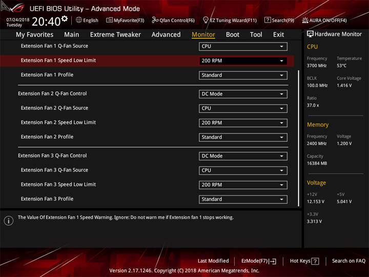The image size is (369, 277).
Task: Select Extension Fan 3 Profile label
Action: pos(47,199)
